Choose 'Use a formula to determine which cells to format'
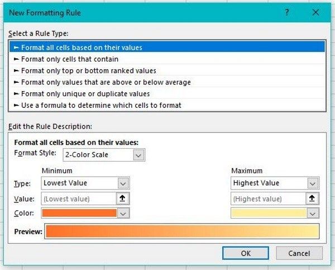Image resolution: width=335 pixels, height=270 pixels. pyautogui.click(x=167, y=105)
